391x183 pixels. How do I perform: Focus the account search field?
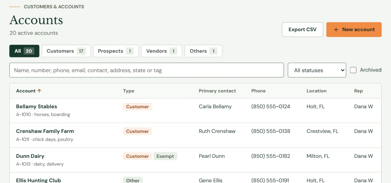pos(146,70)
